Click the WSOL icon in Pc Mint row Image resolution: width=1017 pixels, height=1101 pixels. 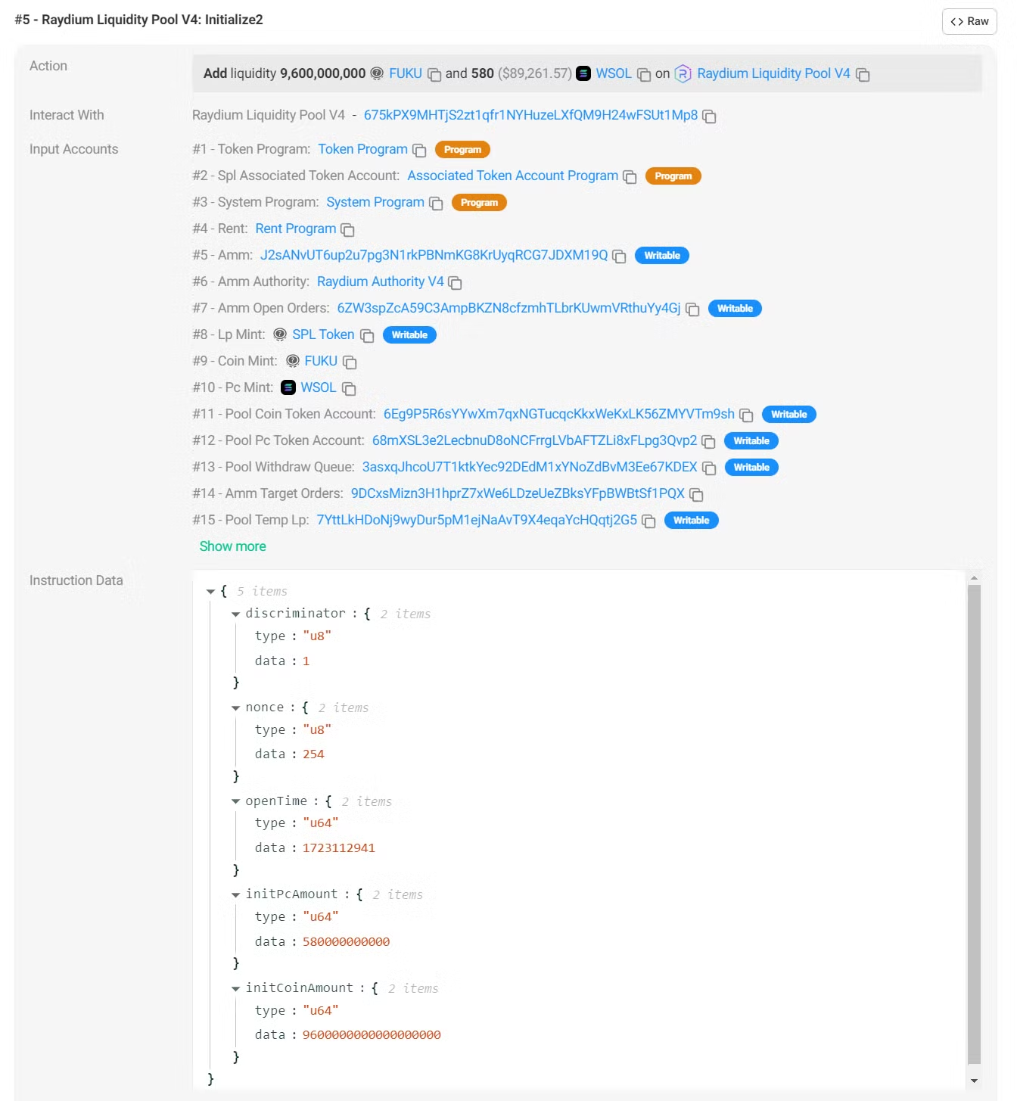pos(288,387)
